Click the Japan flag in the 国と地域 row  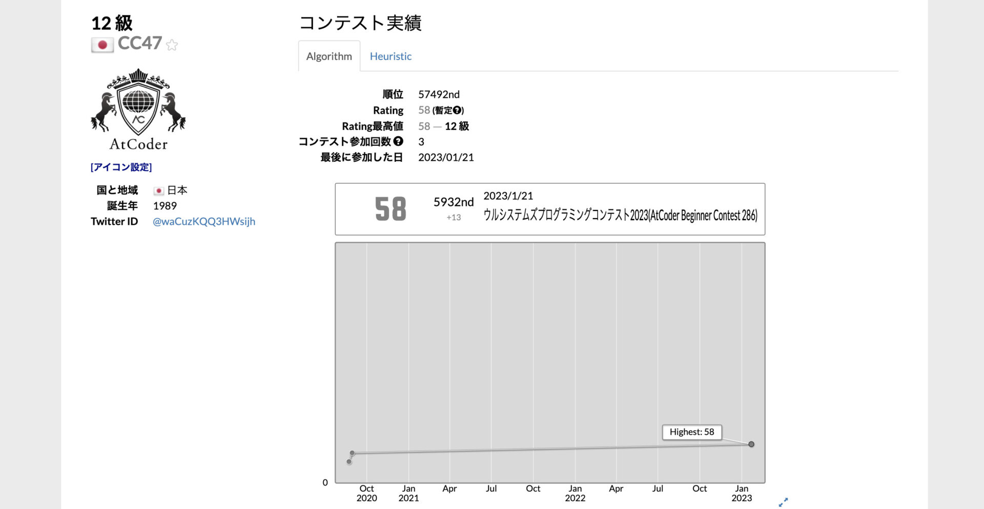(x=159, y=190)
